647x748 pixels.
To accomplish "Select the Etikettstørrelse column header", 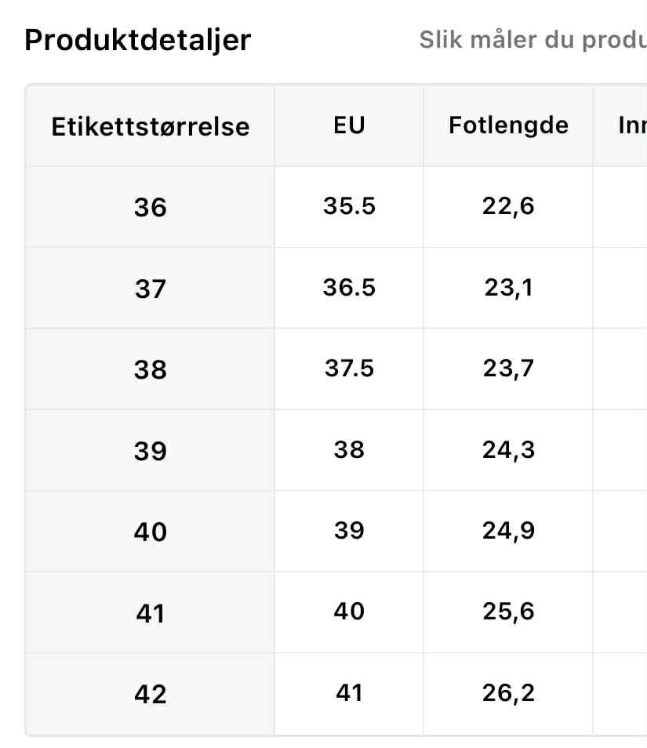I will coord(151,126).
